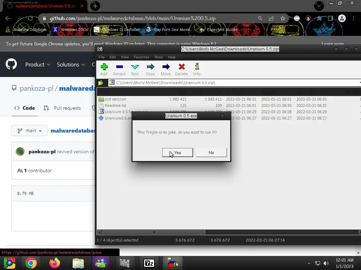The width and height of the screenshot is (361, 270).
Task: Select the old version folder row
Action: tap(228, 99)
